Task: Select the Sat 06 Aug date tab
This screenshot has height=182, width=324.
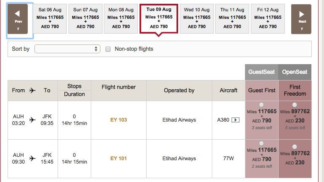Action: click(50, 18)
